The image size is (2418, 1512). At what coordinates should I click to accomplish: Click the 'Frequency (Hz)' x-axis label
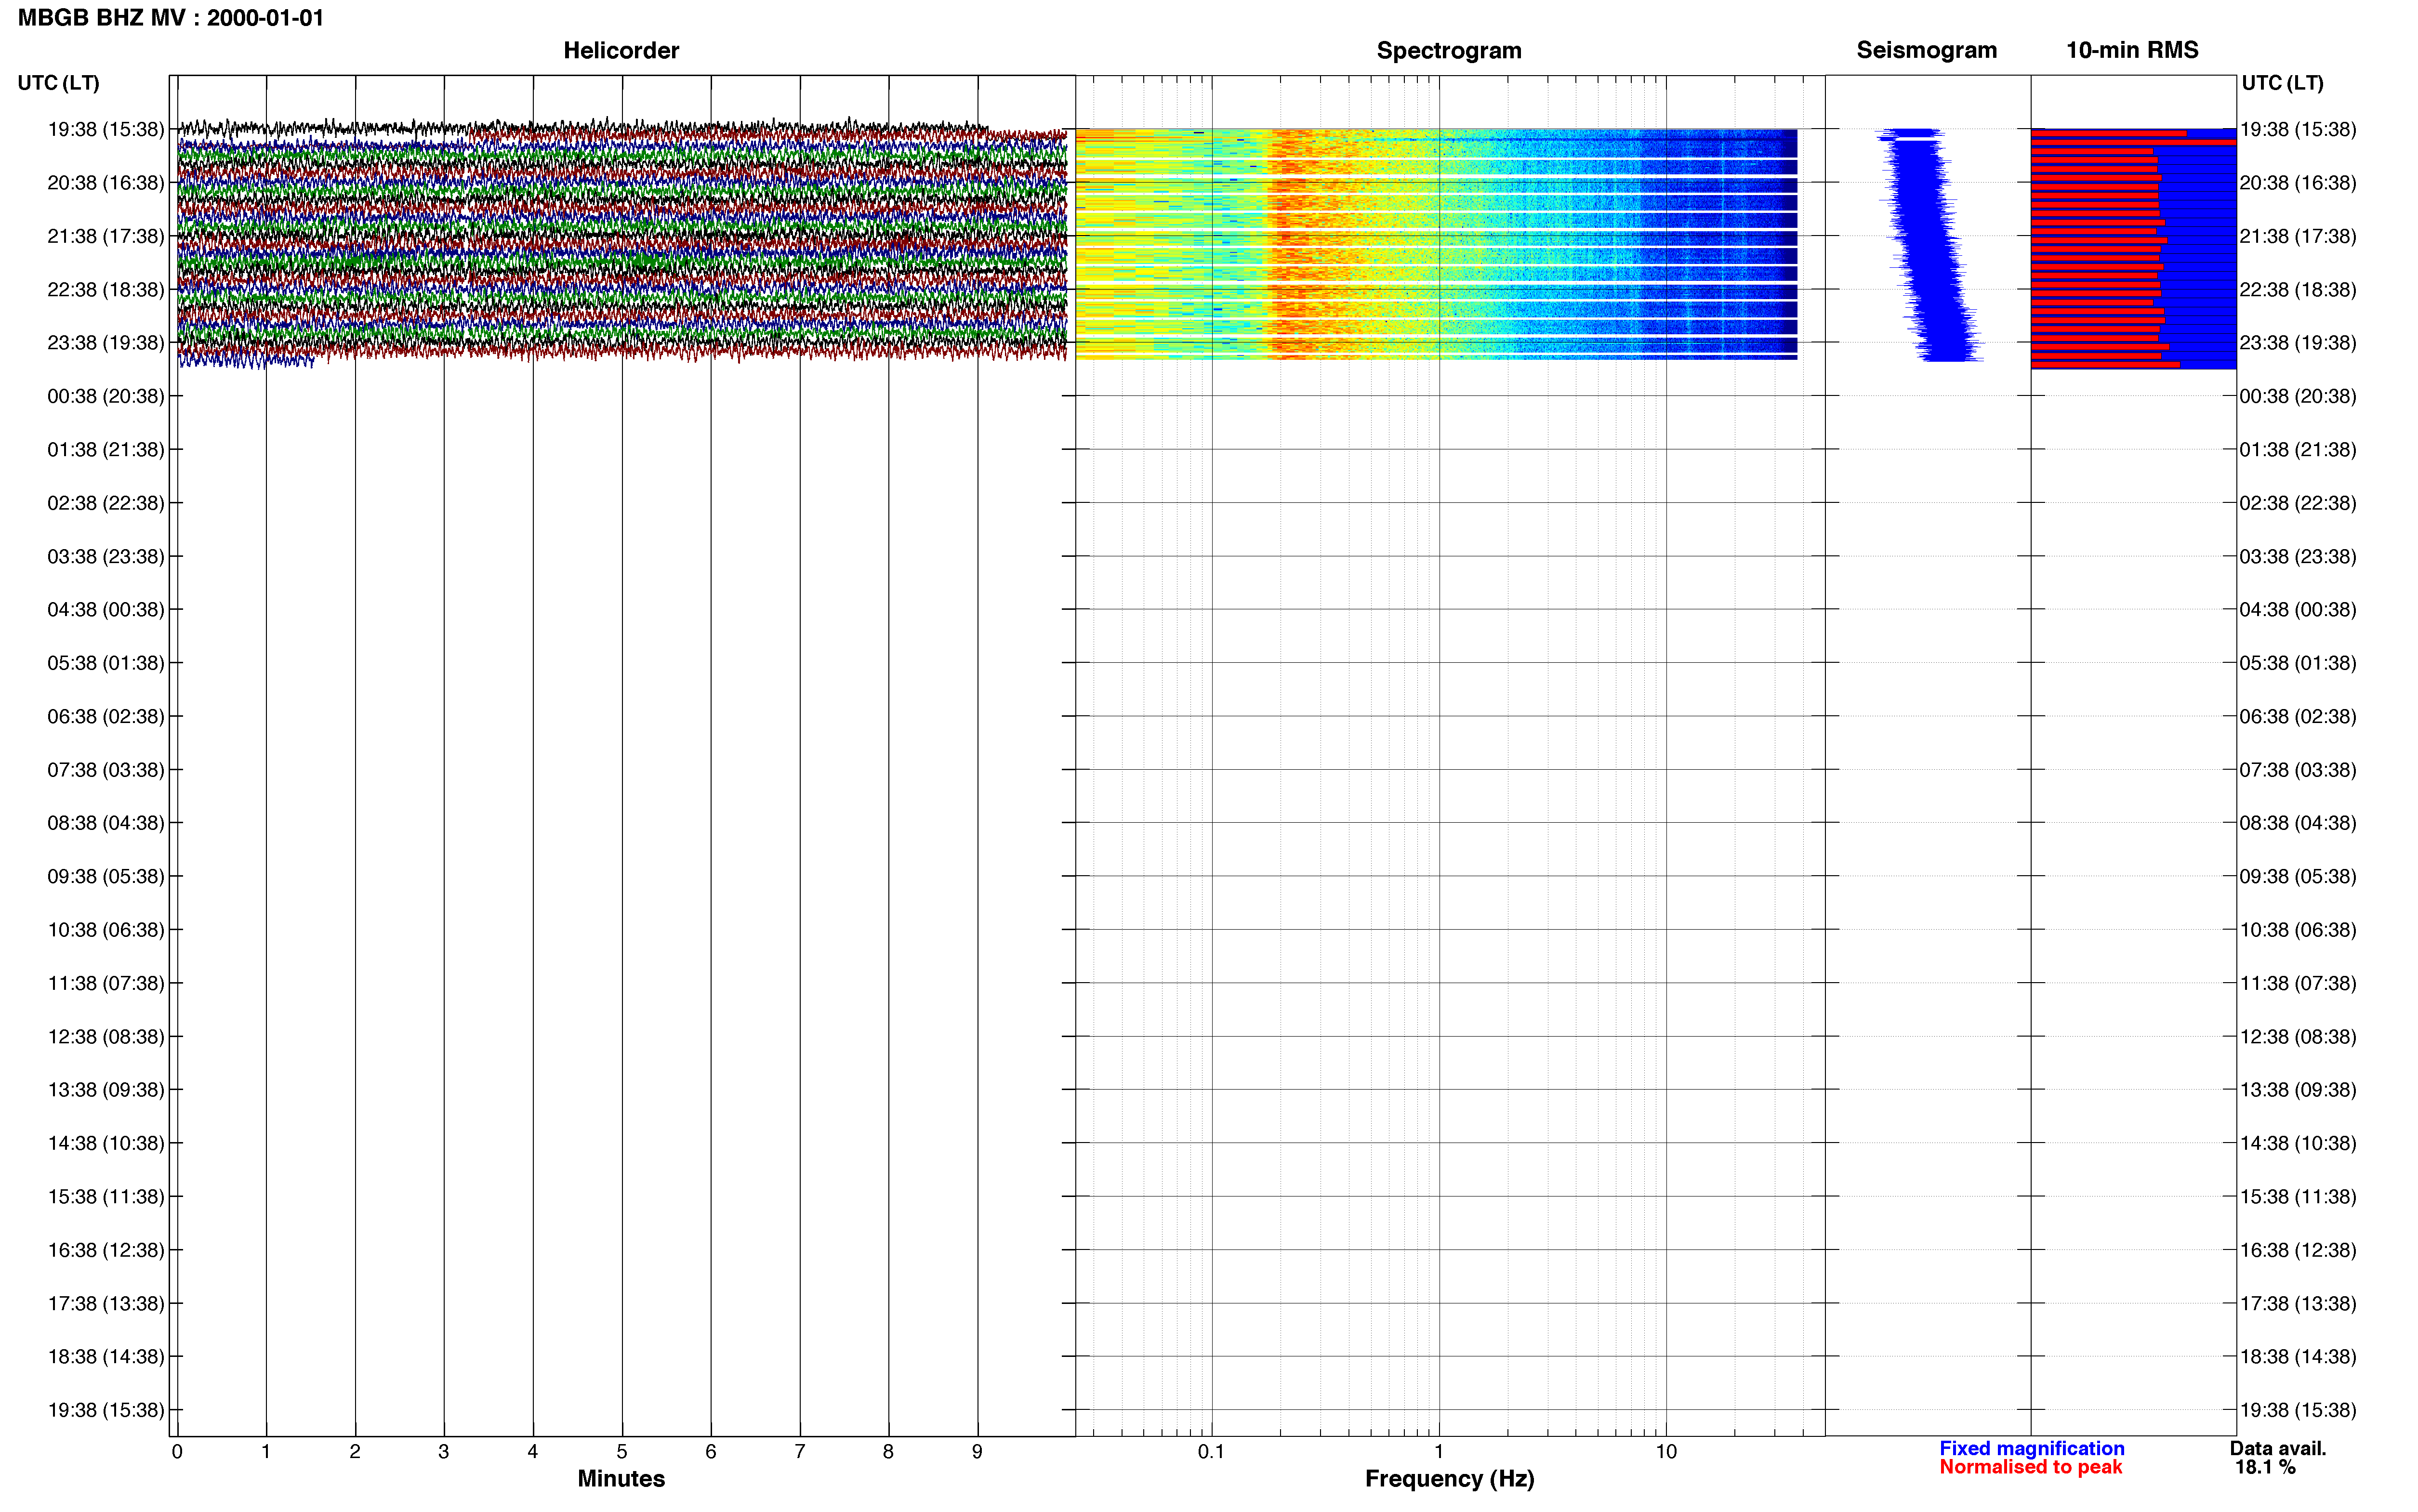(1449, 1479)
